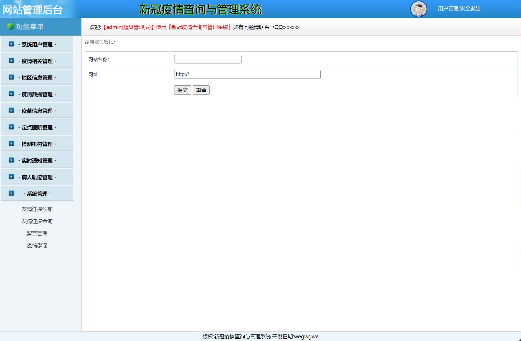Click arrow icon next to 疫情数据管理
Image resolution: width=521 pixels, height=341 pixels.
[11, 94]
